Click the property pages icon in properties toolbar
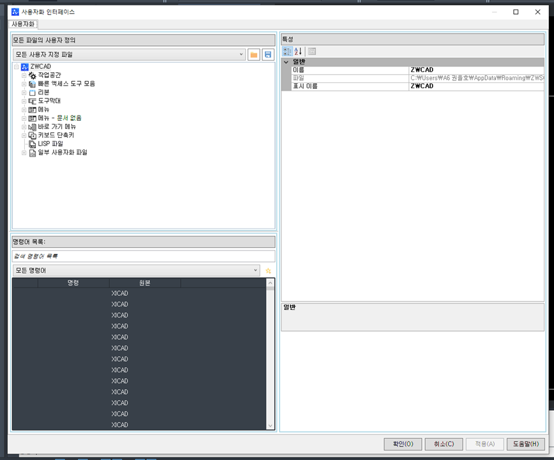 click(311, 51)
